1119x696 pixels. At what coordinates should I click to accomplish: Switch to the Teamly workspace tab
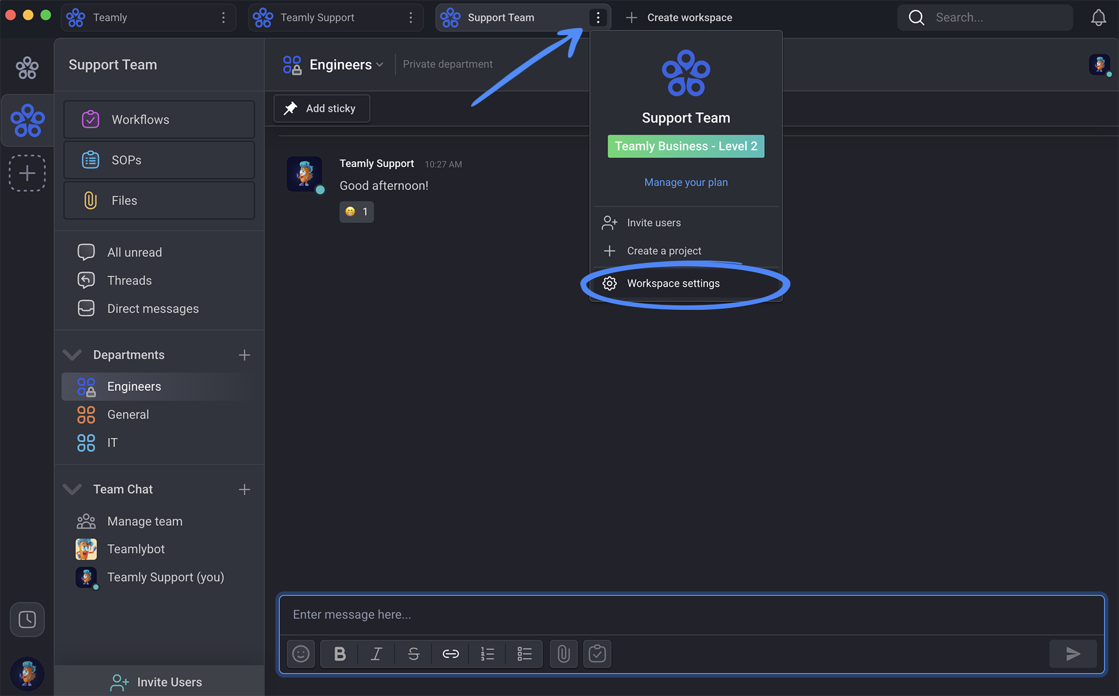148,18
